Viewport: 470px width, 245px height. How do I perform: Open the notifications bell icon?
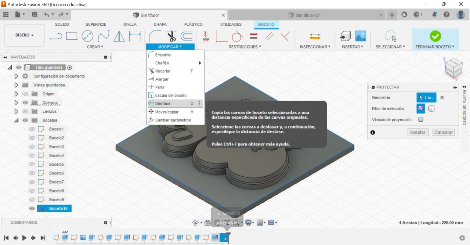pos(434,15)
